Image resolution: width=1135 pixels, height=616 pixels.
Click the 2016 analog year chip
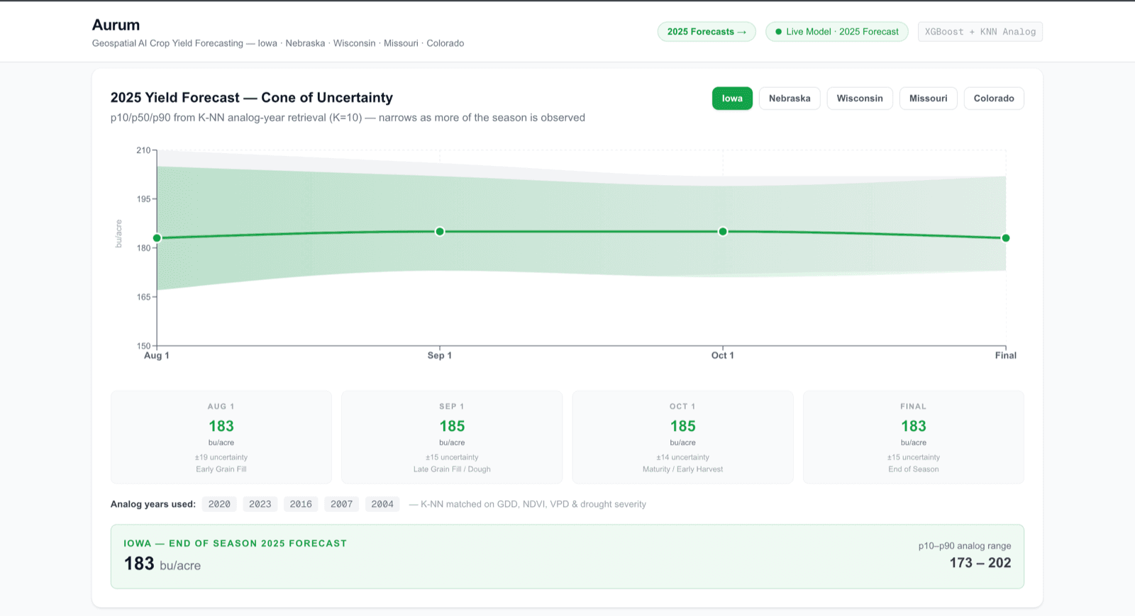[301, 504]
